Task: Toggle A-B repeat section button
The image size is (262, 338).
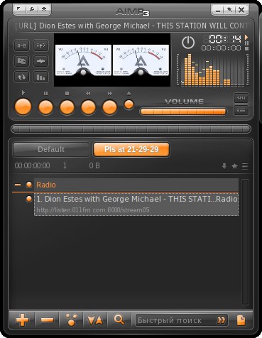Action: 22,45
